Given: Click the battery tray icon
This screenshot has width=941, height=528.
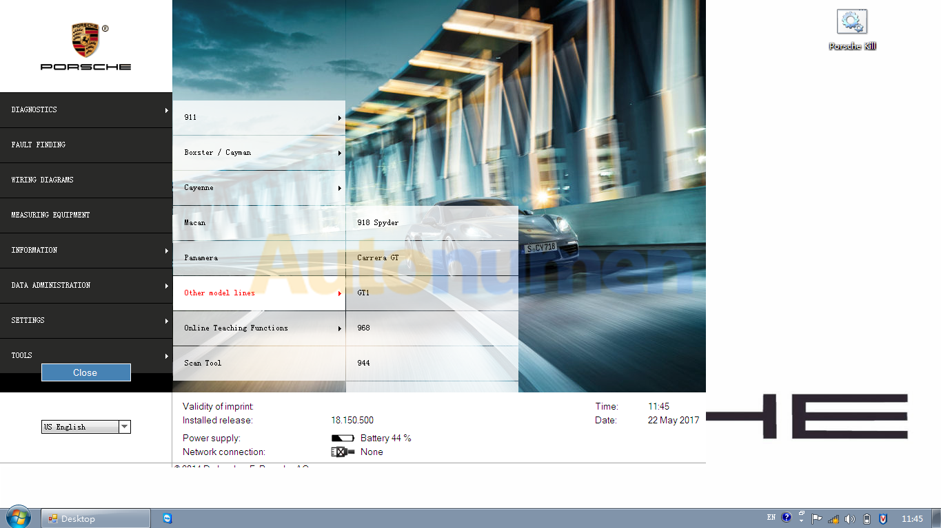Looking at the screenshot, I should click(867, 518).
